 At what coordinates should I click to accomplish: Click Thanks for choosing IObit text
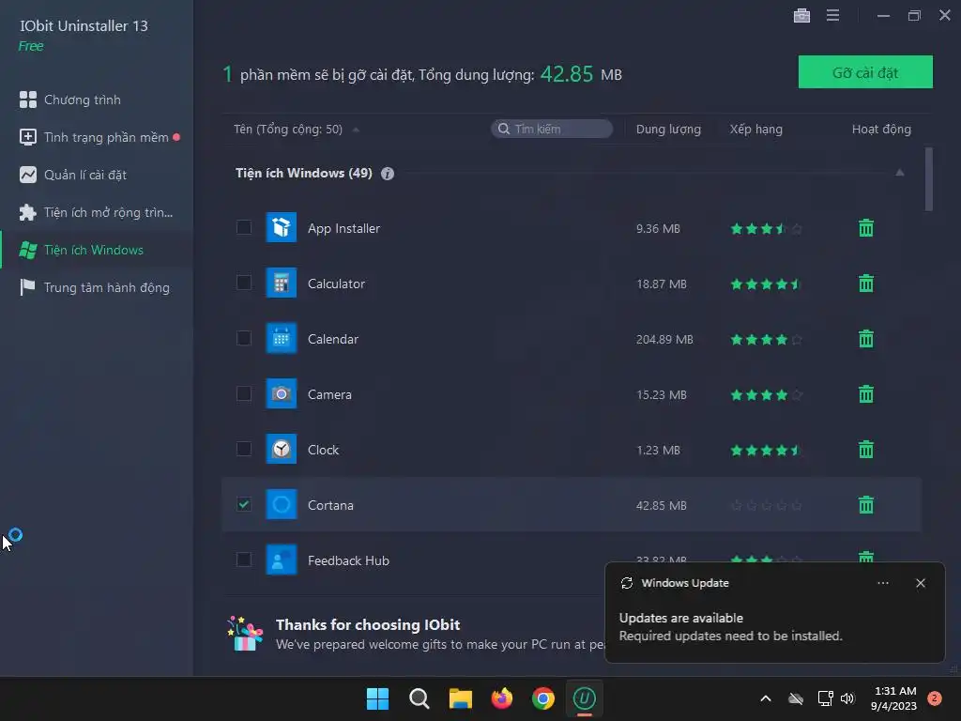point(368,624)
